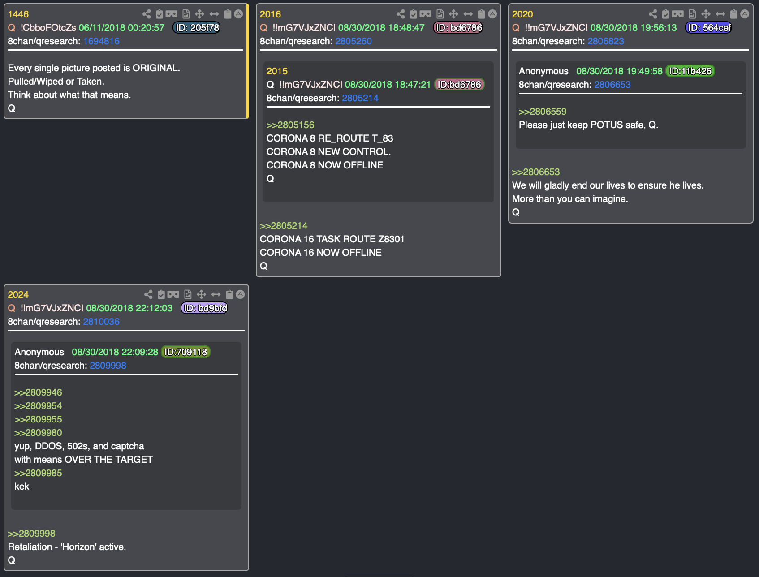Click the circled up-arrow icon on post 2024
759x577 pixels.
240,294
